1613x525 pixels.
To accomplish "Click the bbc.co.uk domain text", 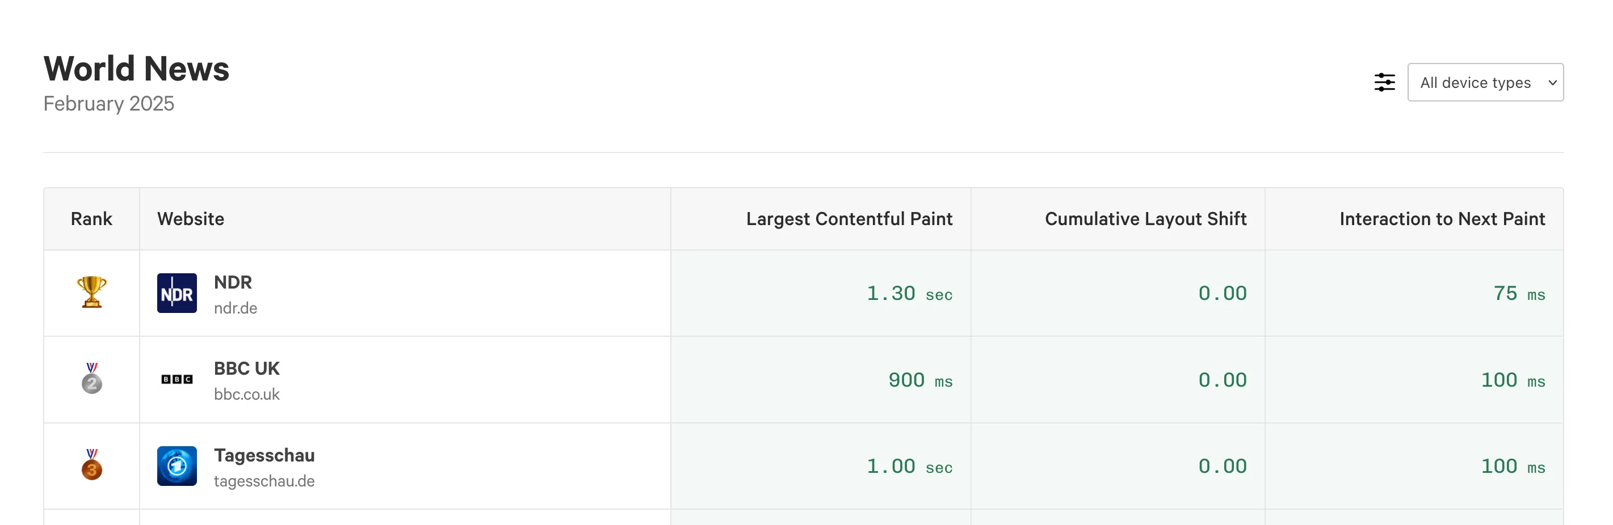I will click(247, 394).
